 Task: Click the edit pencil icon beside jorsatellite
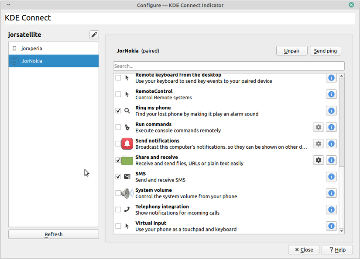point(94,35)
